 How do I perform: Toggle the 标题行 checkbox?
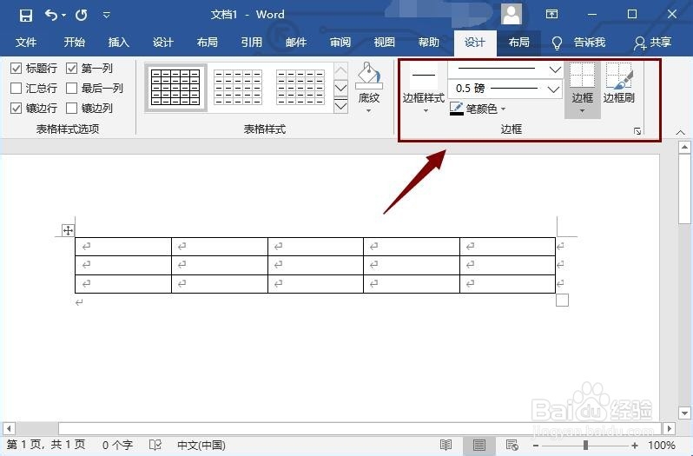pyautogui.click(x=16, y=68)
